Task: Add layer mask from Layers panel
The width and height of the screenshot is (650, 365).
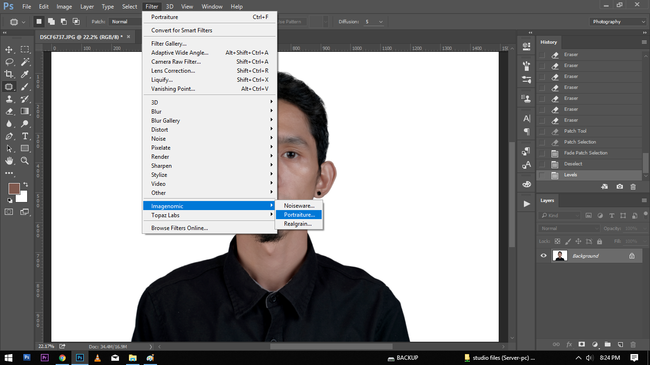Action: 581,345
